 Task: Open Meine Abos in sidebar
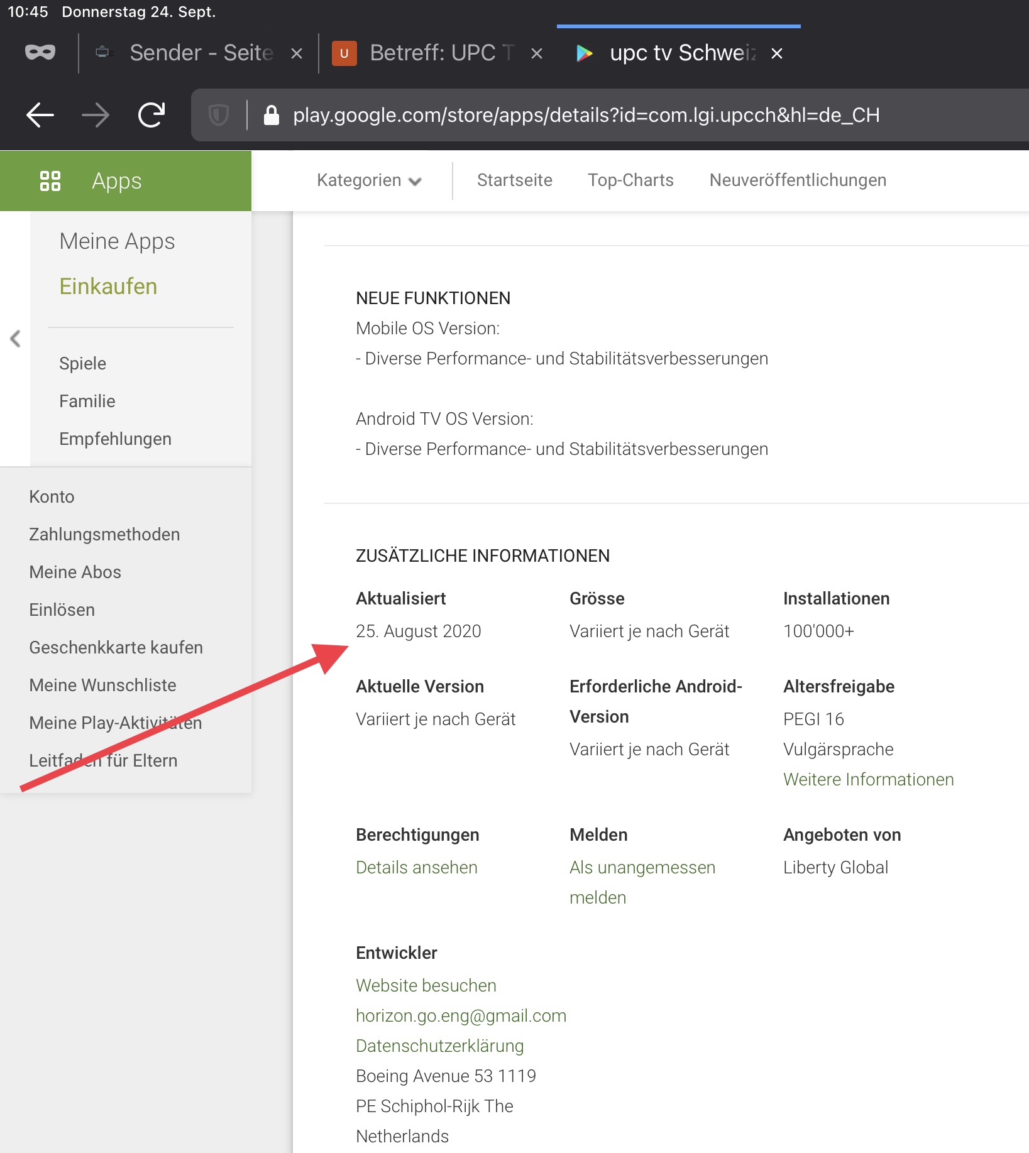coord(75,572)
